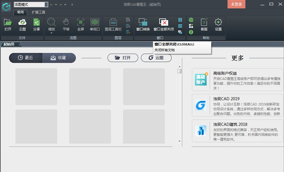Click the blue layer-stack icon with arrow
Image resolution: width=284 pixels, height=172 pixels.
pyautogui.click(x=127, y=26)
